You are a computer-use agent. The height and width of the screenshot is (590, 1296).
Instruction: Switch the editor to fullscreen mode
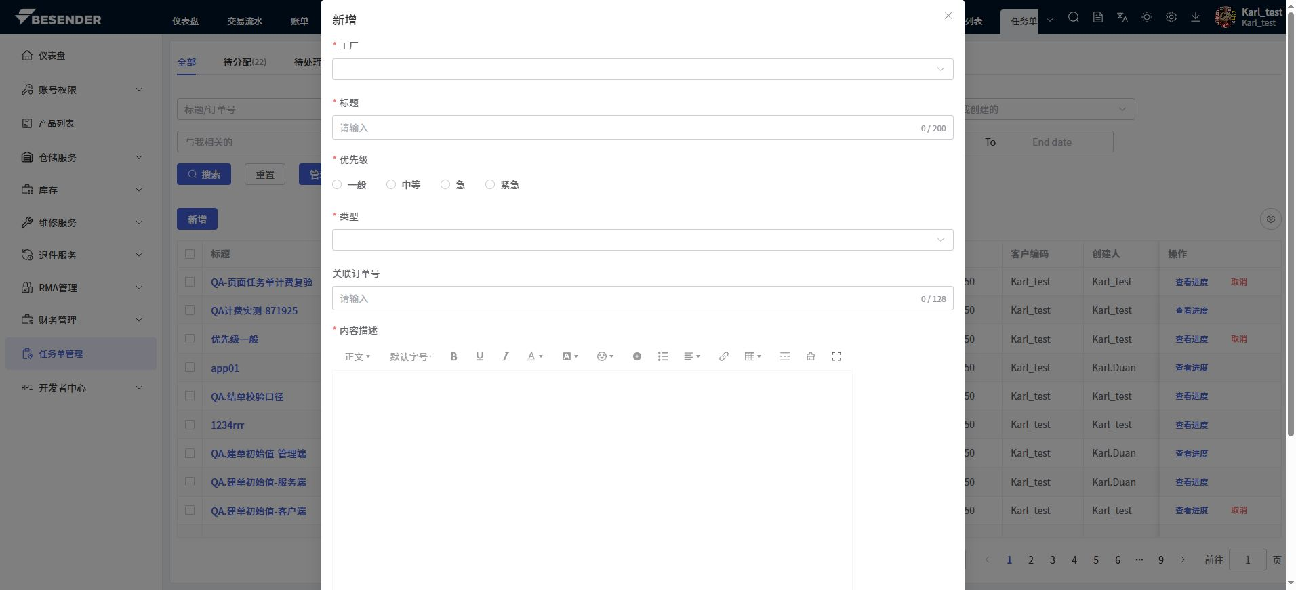[x=836, y=356]
